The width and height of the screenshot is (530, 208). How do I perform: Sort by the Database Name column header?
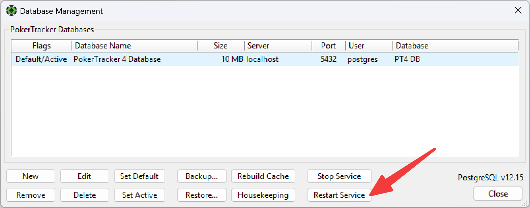[x=135, y=46]
